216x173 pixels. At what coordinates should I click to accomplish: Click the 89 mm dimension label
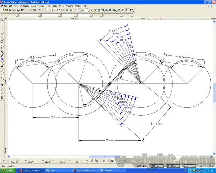pyautogui.click(x=110, y=140)
